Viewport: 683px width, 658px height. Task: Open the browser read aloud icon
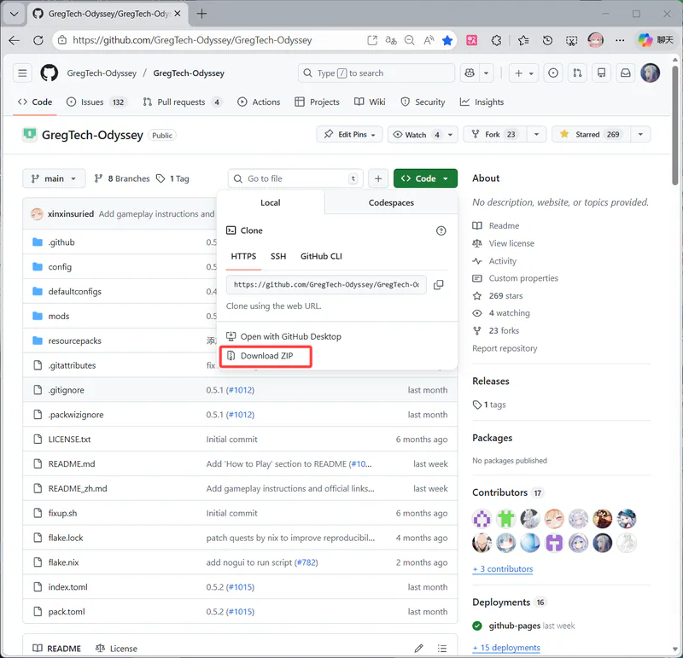click(x=429, y=40)
